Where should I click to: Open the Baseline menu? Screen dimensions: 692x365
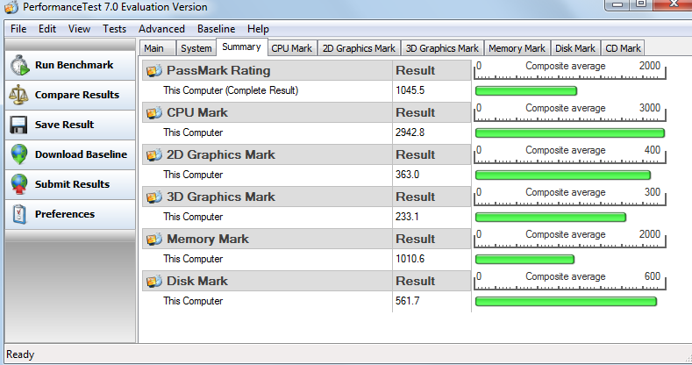[217, 29]
